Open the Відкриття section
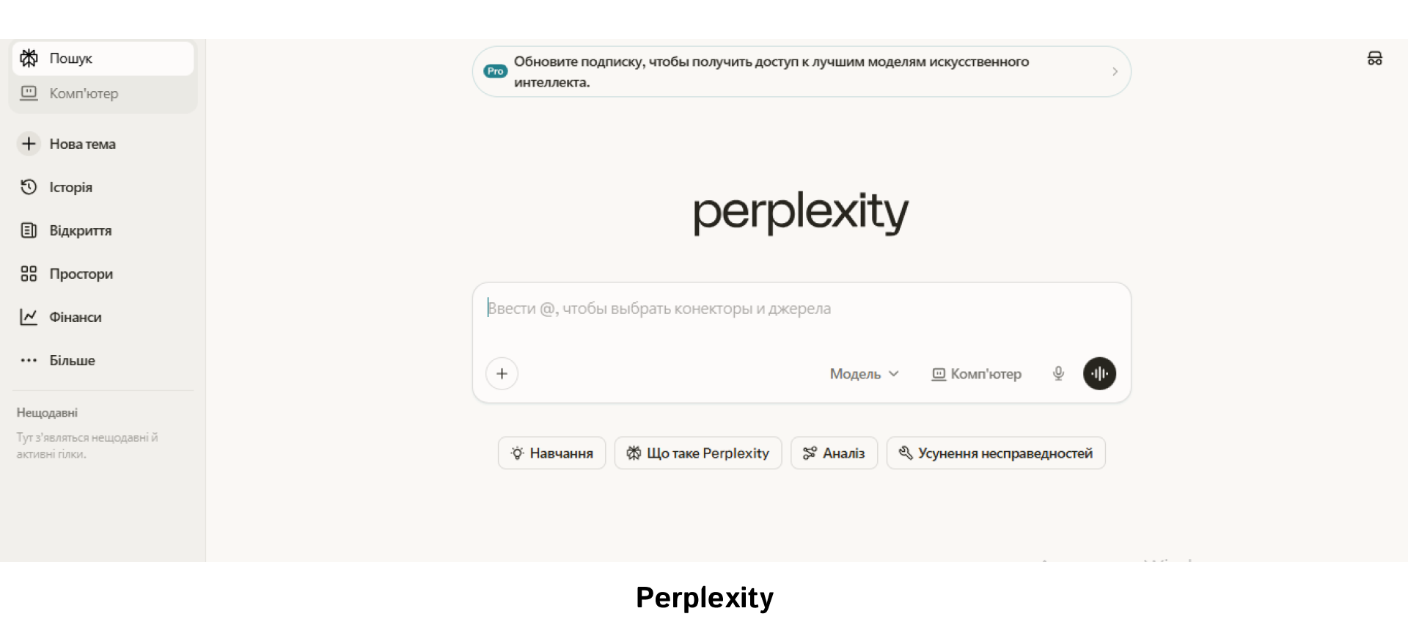Viewport: 1408px width, 644px height. tap(80, 230)
